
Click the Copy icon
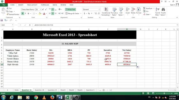coord(8,11)
